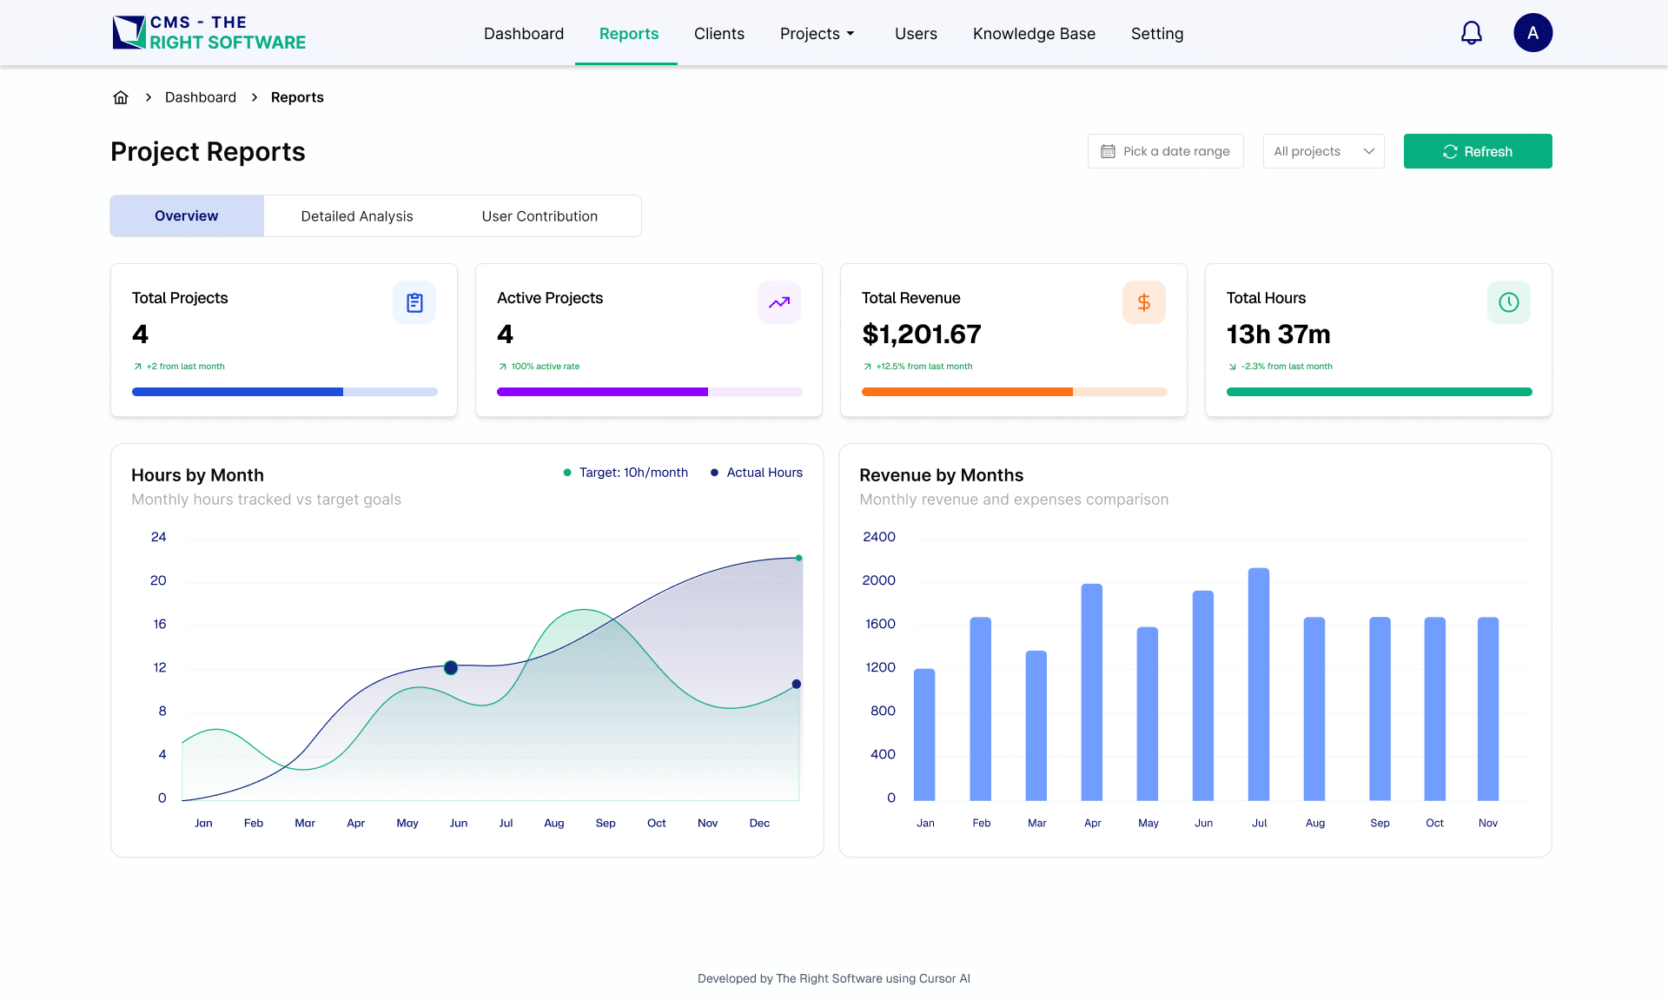The height and width of the screenshot is (1000, 1668).
Task: Expand the Projects navigation menu
Action: (817, 33)
